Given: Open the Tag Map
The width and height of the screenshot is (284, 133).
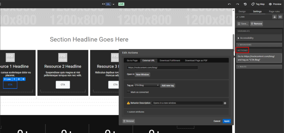Looking at the screenshot, I should (x=258, y=4).
